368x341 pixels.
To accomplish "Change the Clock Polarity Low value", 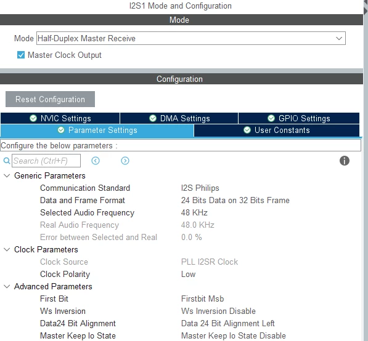I will [x=188, y=274].
